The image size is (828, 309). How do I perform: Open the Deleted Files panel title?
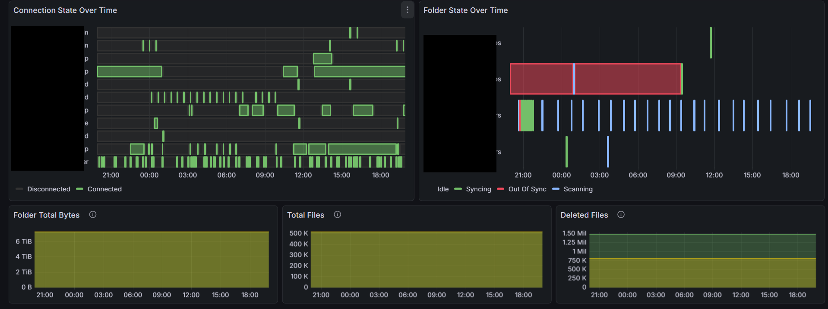click(584, 215)
